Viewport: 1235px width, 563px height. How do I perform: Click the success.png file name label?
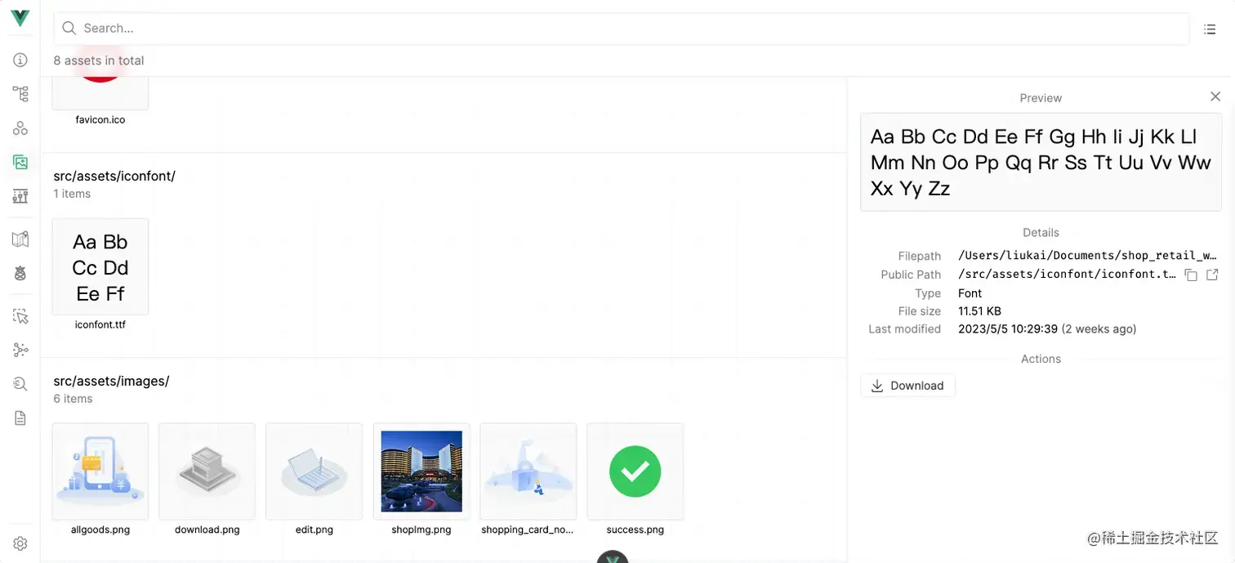[x=635, y=529]
